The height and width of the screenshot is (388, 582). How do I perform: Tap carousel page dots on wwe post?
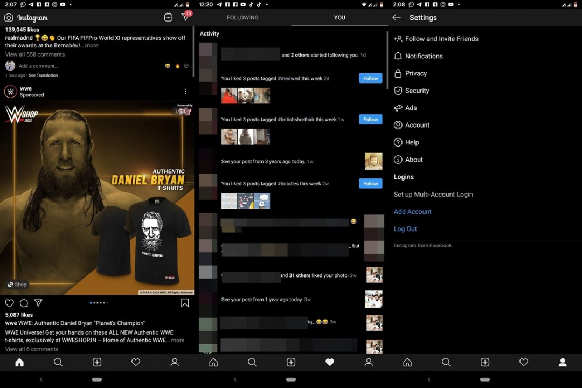[x=99, y=303]
